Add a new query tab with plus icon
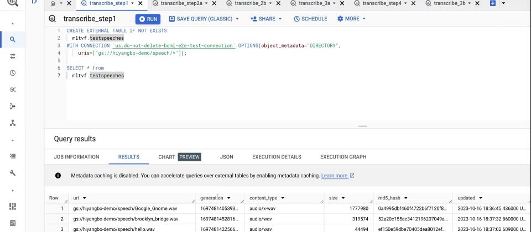 pos(493,3)
